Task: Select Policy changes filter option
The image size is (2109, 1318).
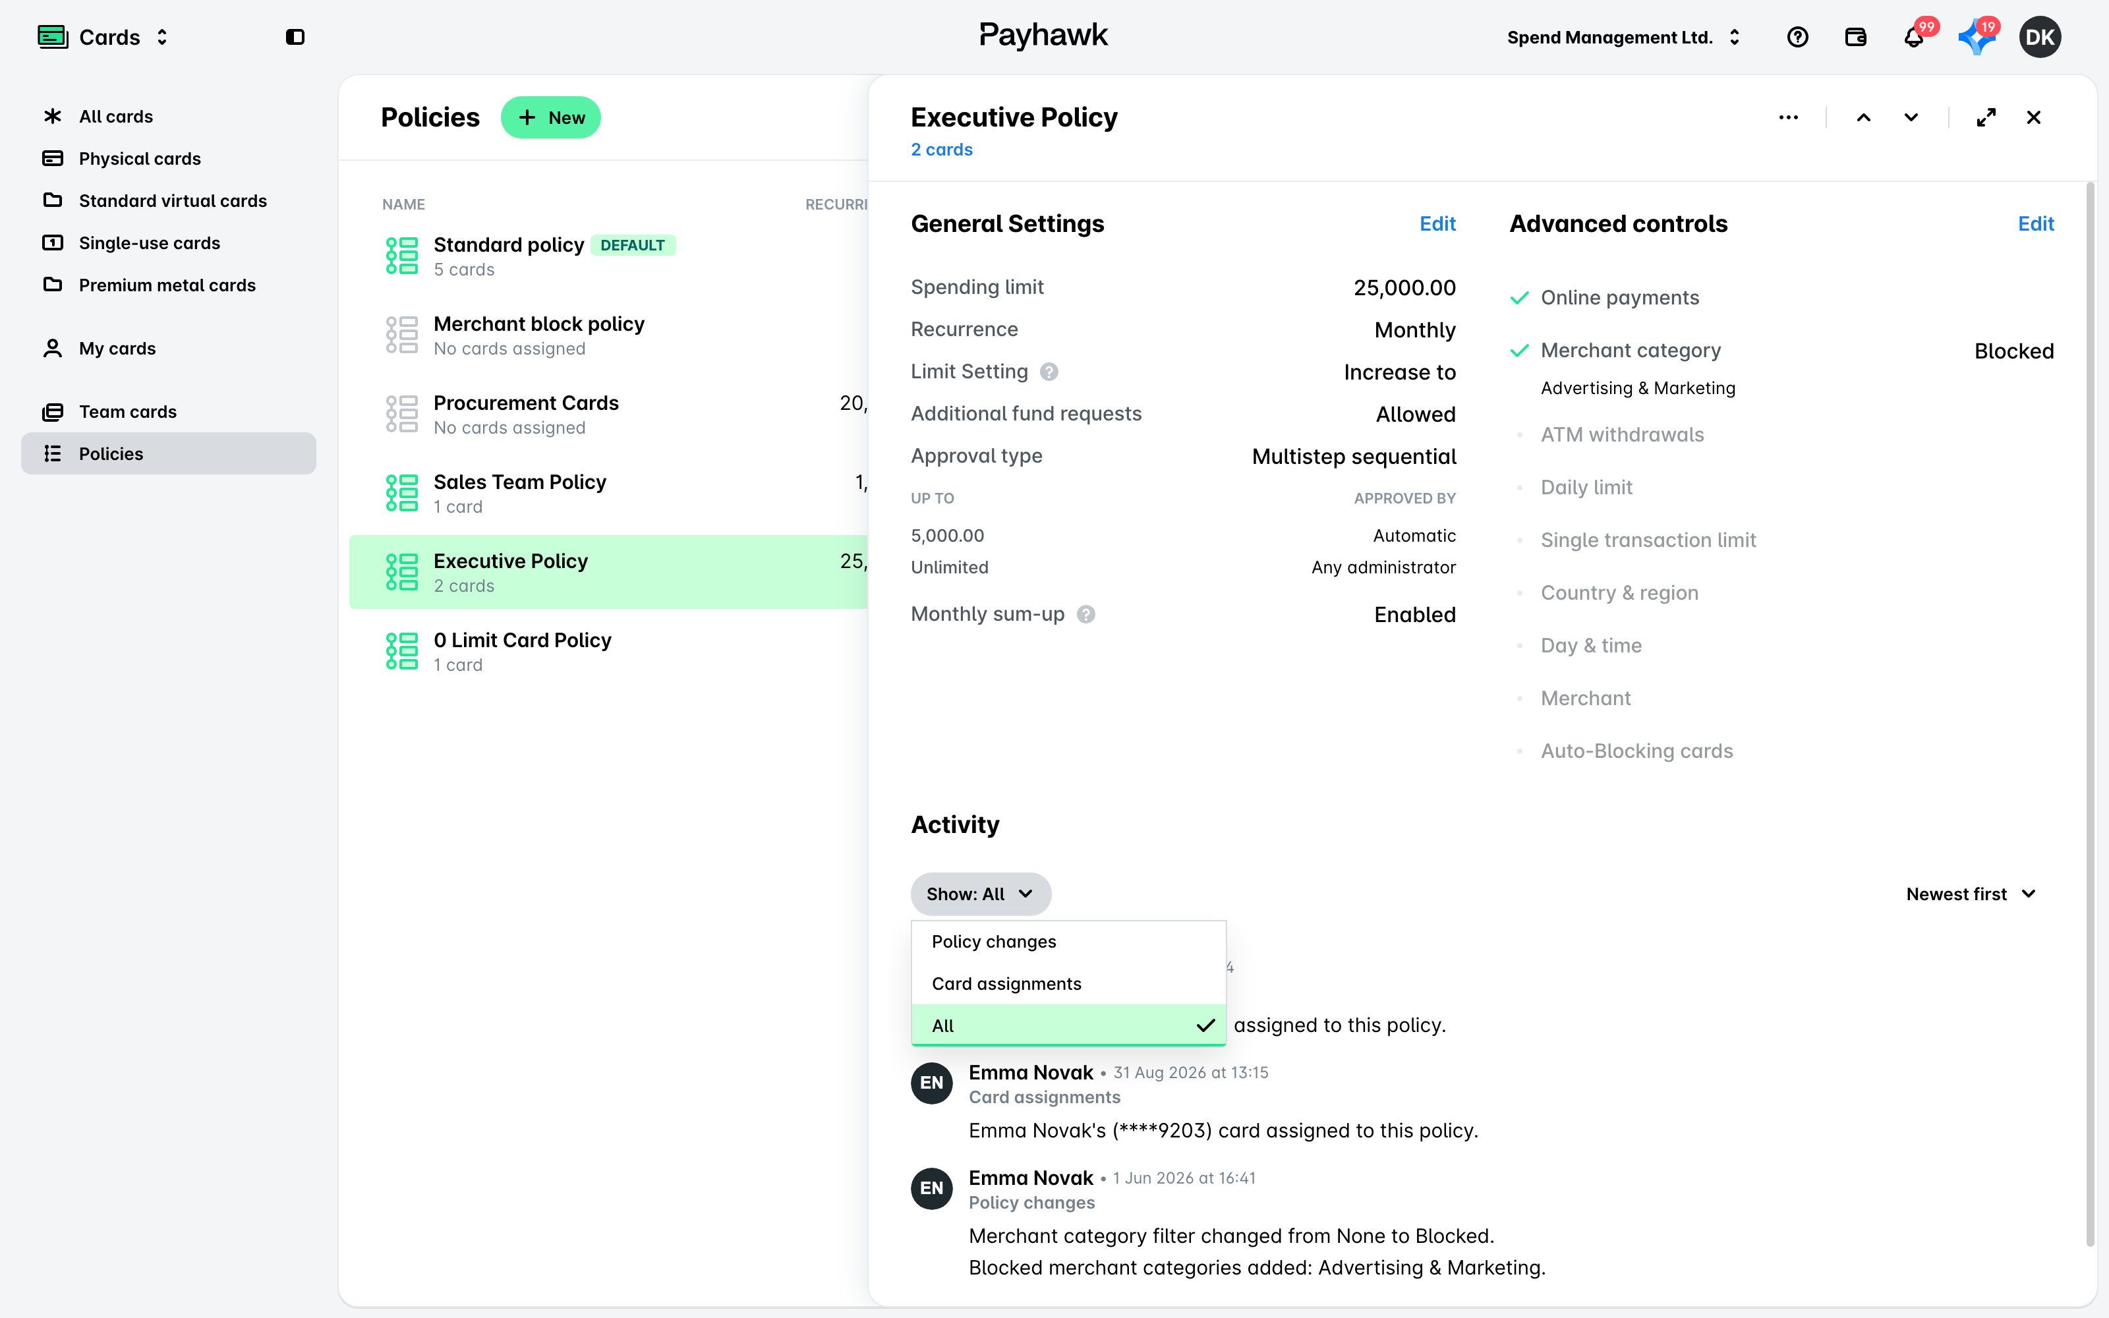Action: click(1068, 942)
